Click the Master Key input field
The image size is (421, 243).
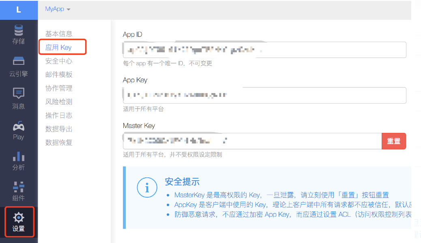click(x=252, y=141)
